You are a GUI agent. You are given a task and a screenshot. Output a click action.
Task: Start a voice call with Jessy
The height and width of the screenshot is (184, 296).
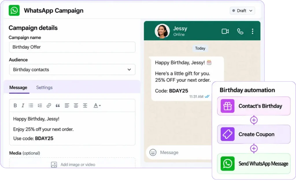tap(240, 31)
